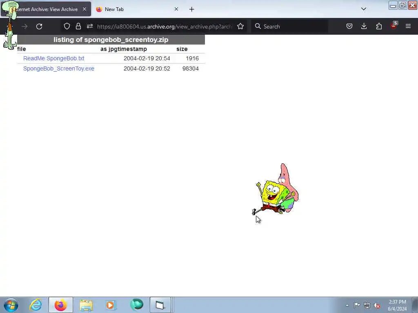The height and width of the screenshot is (313, 418).
Task: Click the magnifier icon in the search box
Action: point(258,26)
